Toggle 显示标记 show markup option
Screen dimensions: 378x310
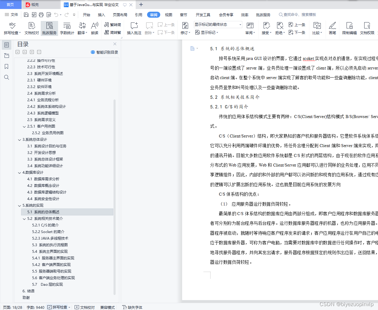[207, 32]
